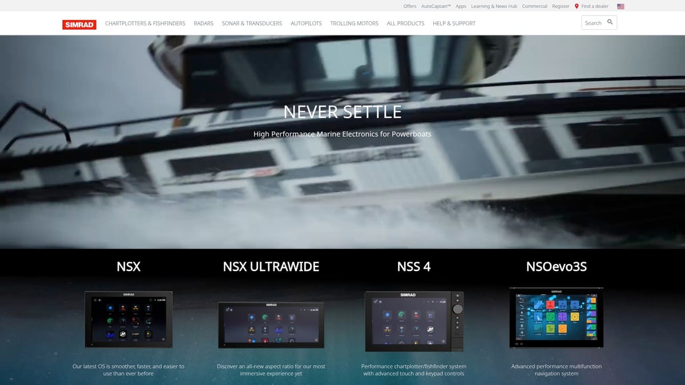This screenshot has width=685, height=385.
Task: Open the AutoCaptain link
Action: point(436,6)
